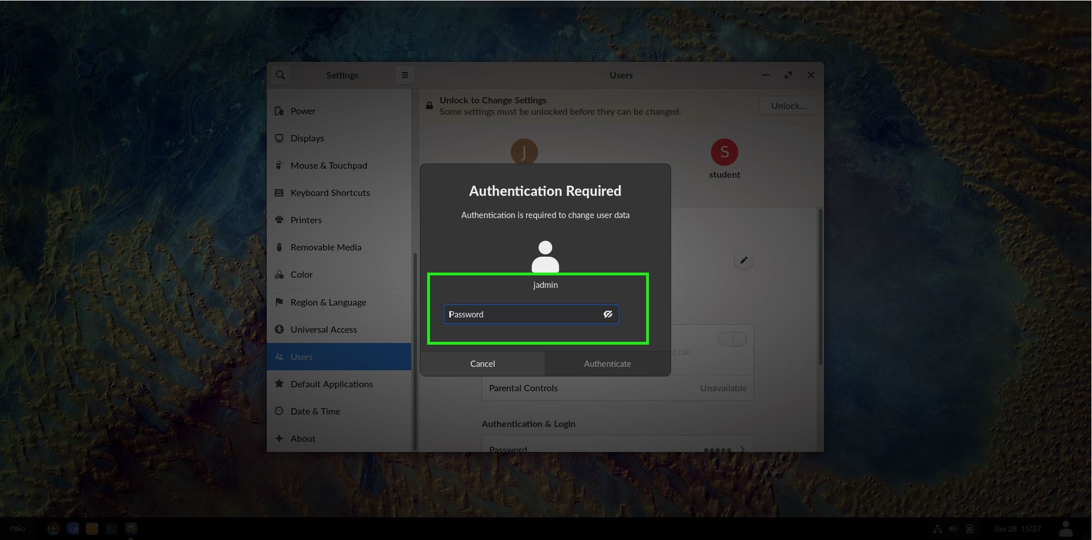Toggle password visibility with the eye icon
1092x540 pixels.
(x=607, y=314)
